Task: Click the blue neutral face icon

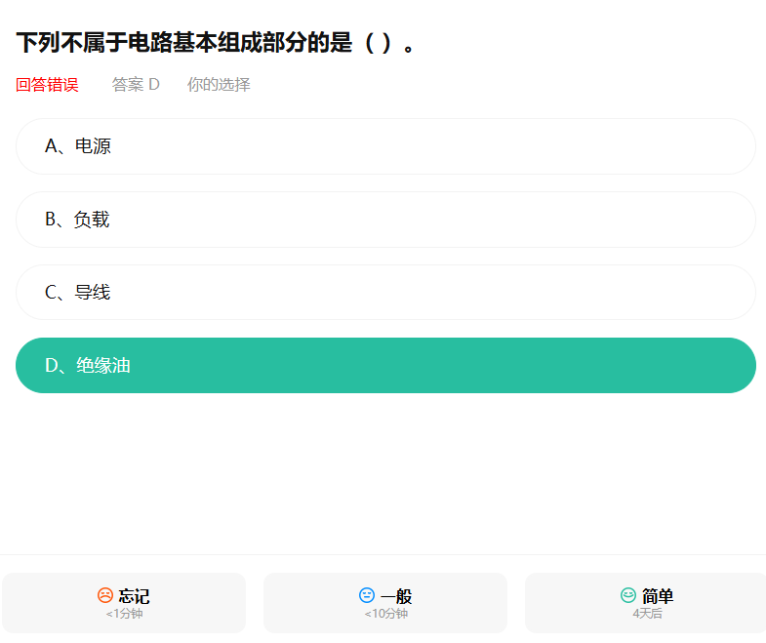Action: (367, 595)
